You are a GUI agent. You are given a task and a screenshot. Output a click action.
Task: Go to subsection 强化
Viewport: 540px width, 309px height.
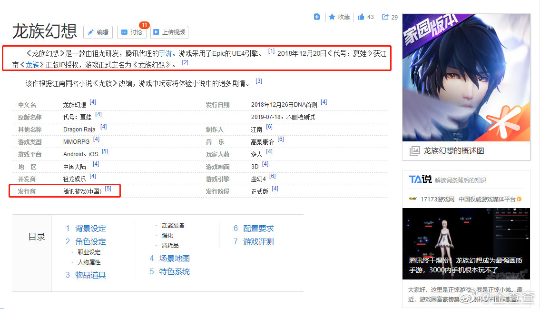coord(167,235)
